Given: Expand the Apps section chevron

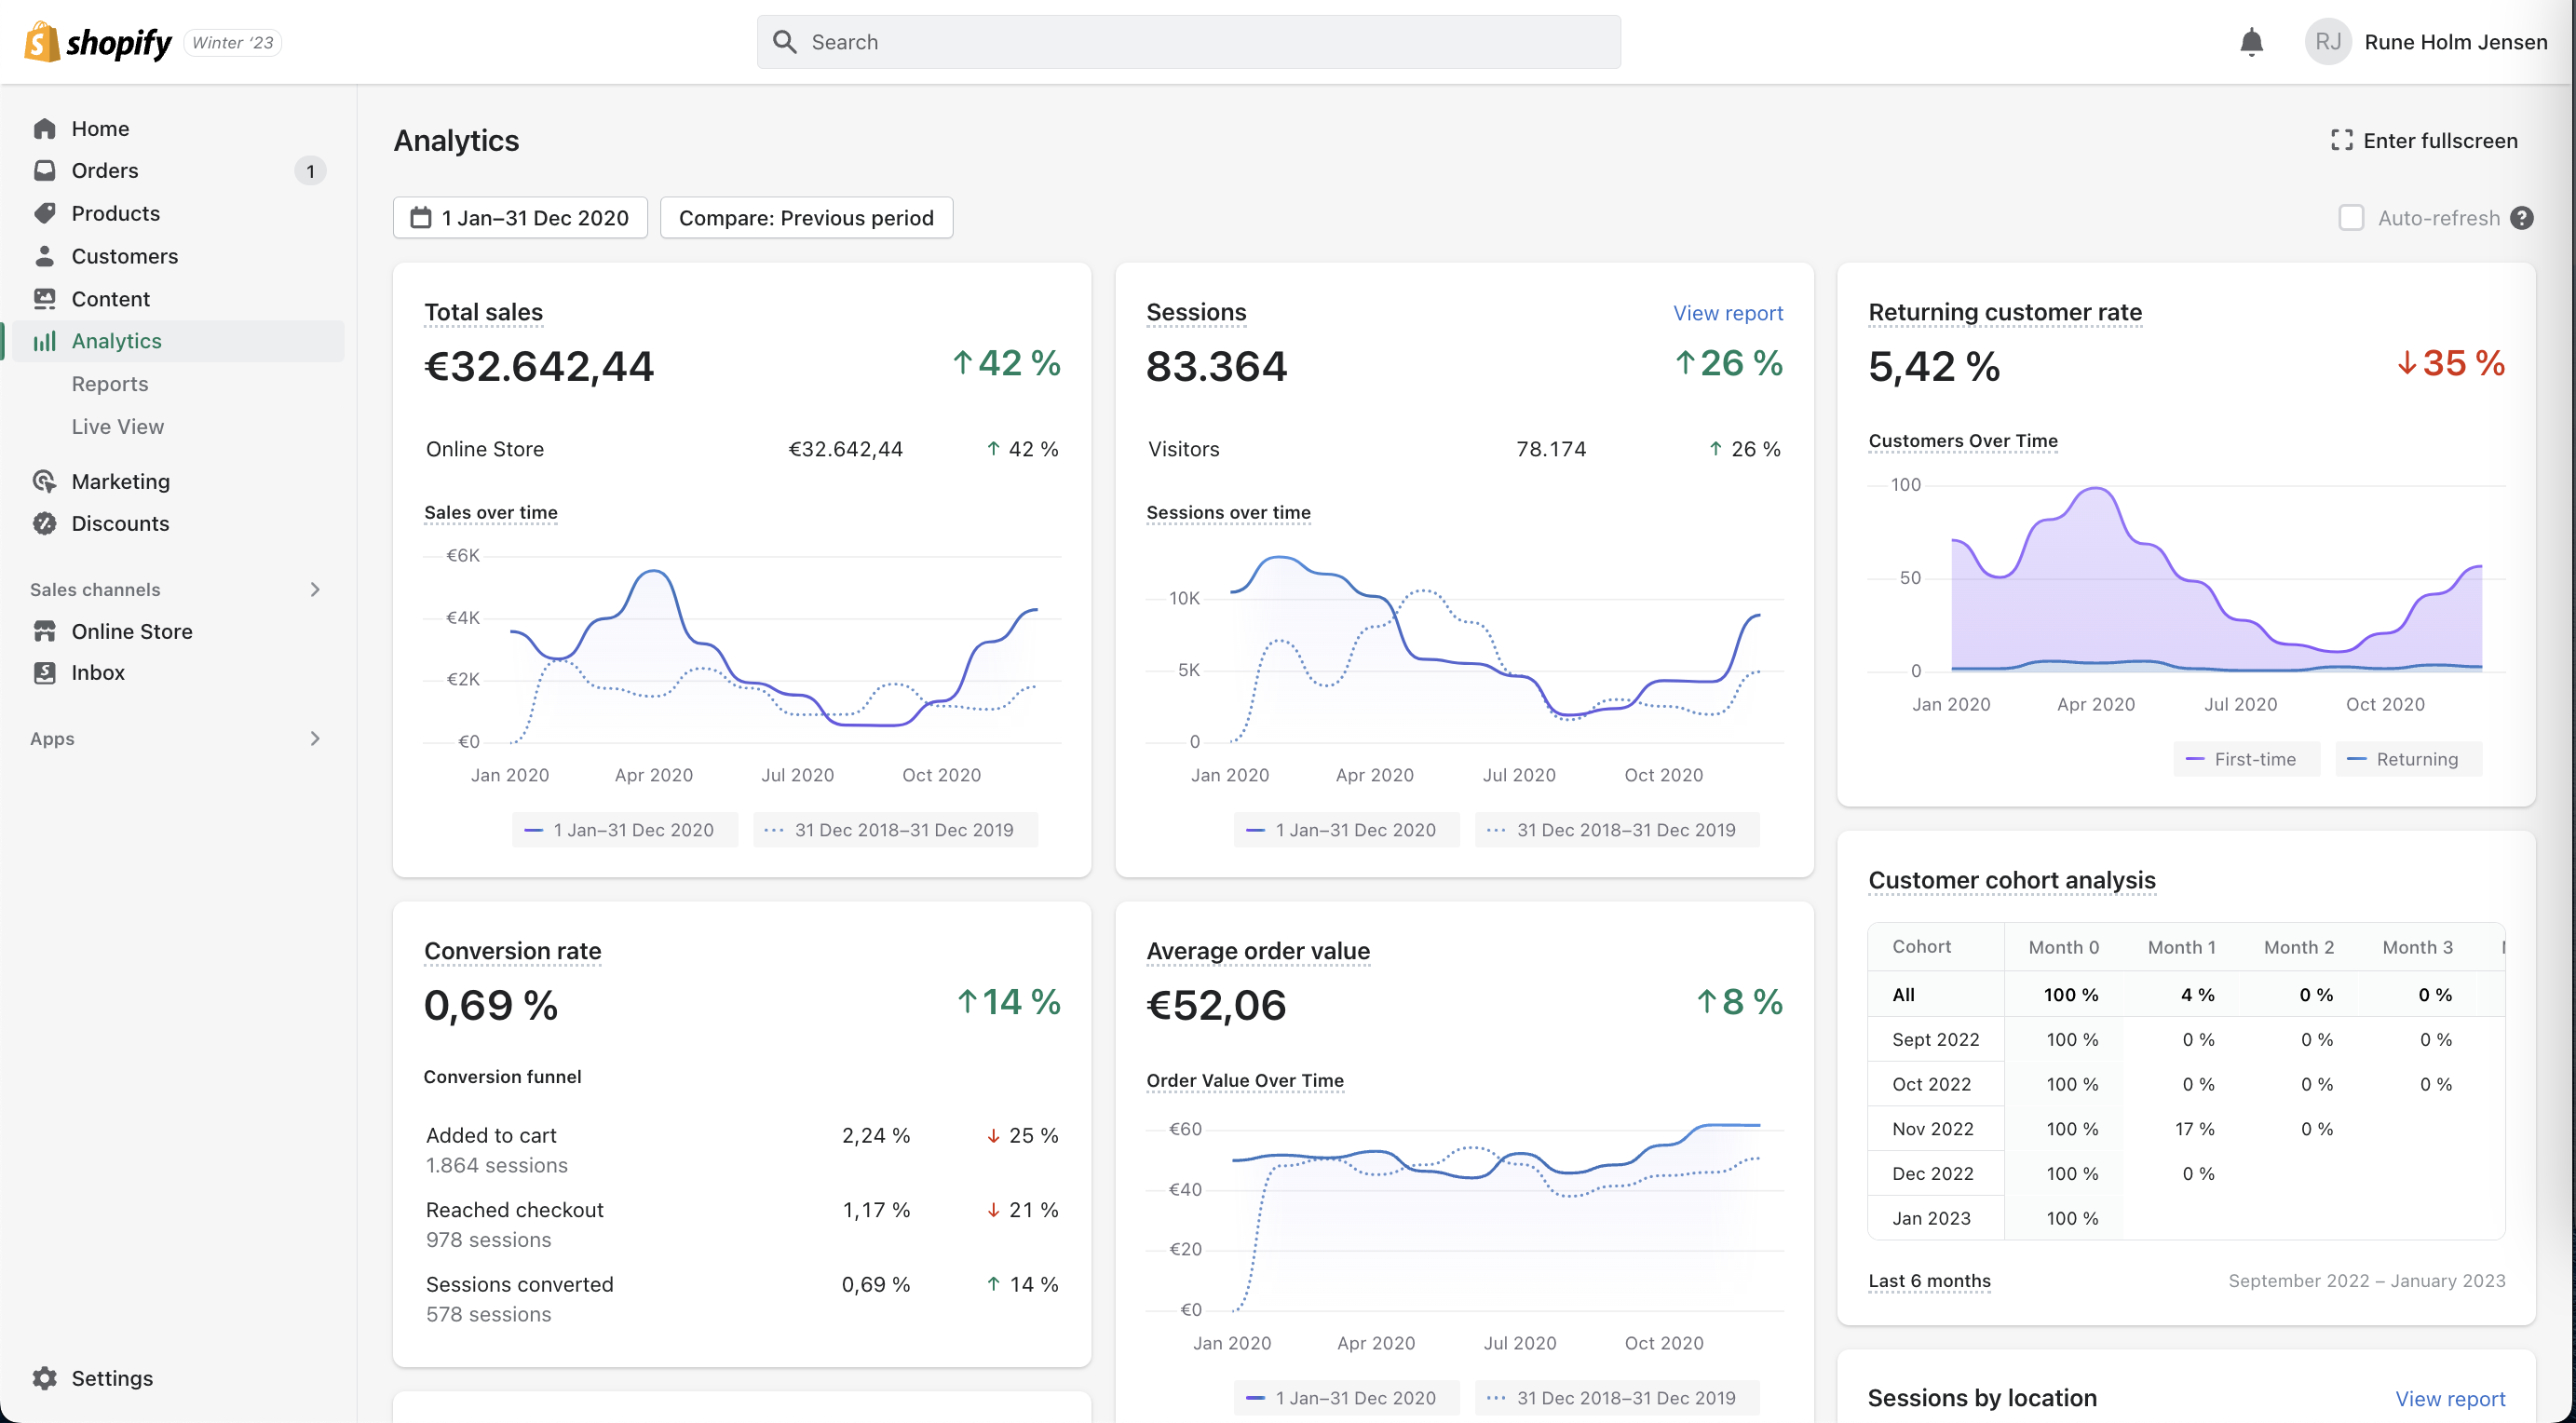Looking at the screenshot, I should (315, 738).
